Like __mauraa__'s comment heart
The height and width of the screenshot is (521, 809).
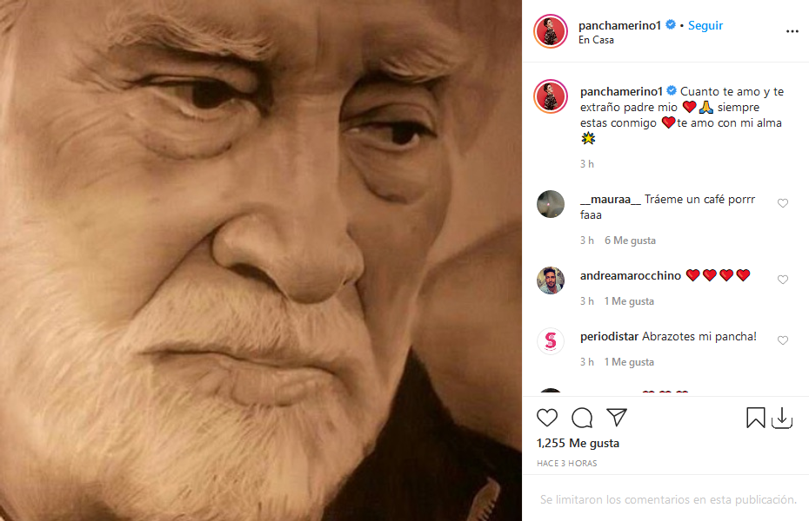[783, 203]
